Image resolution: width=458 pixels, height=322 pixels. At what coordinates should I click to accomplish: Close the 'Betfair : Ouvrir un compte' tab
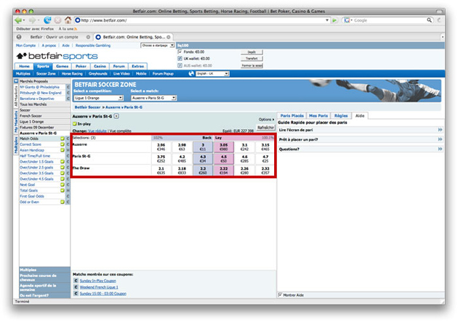88,37
